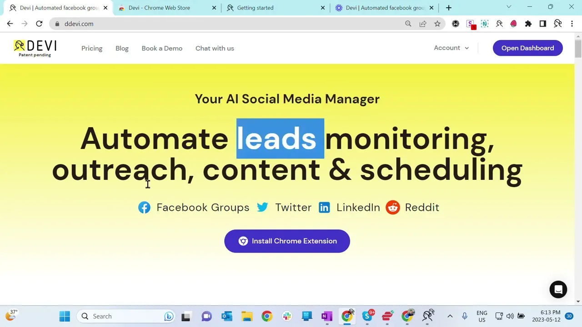This screenshot has width=582, height=327.
Task: Go back to previous page
Action: (x=10, y=24)
